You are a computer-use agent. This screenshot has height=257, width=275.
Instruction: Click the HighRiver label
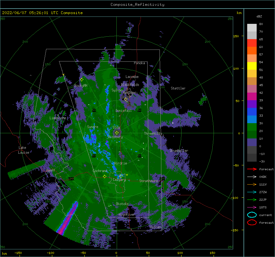coord(127,215)
